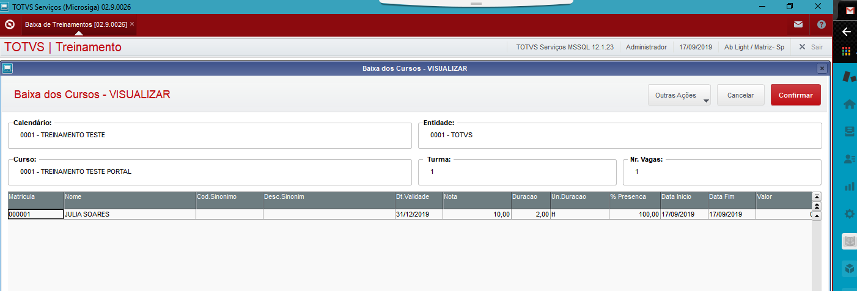Click the drag handle at top center
Screen dimensions: 857x291
point(476,2)
